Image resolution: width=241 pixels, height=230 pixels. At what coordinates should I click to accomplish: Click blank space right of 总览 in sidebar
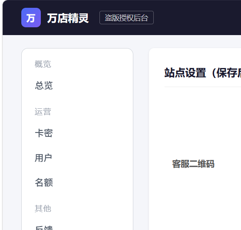point(92,85)
